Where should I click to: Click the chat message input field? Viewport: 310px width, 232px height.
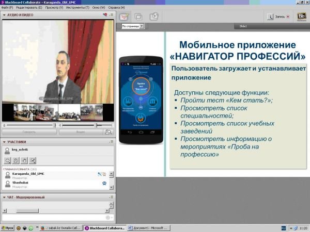point(52,218)
